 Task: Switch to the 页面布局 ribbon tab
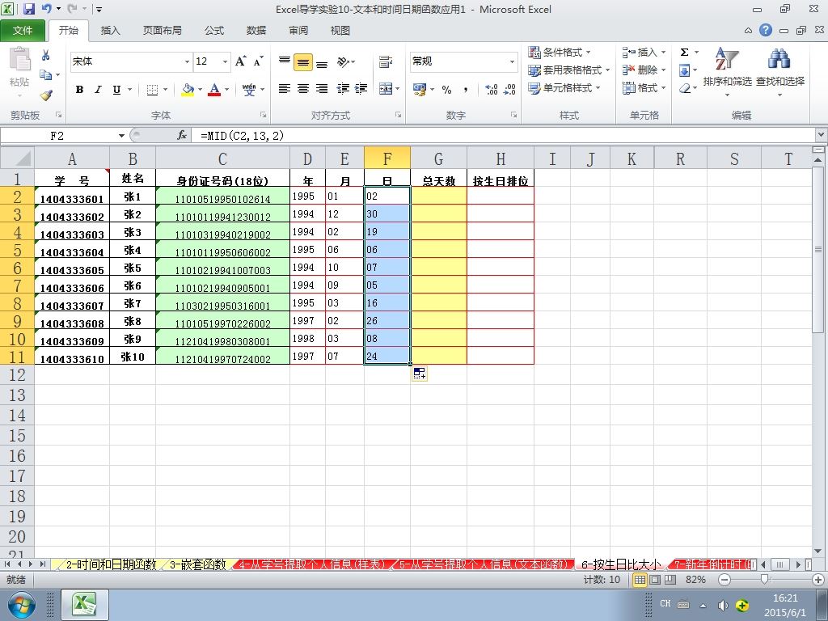162,31
